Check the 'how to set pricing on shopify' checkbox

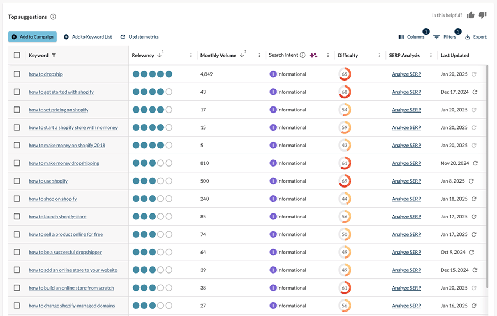(17, 110)
